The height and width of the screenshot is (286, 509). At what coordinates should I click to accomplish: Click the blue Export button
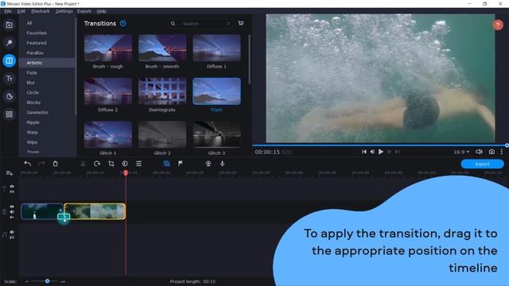point(483,164)
